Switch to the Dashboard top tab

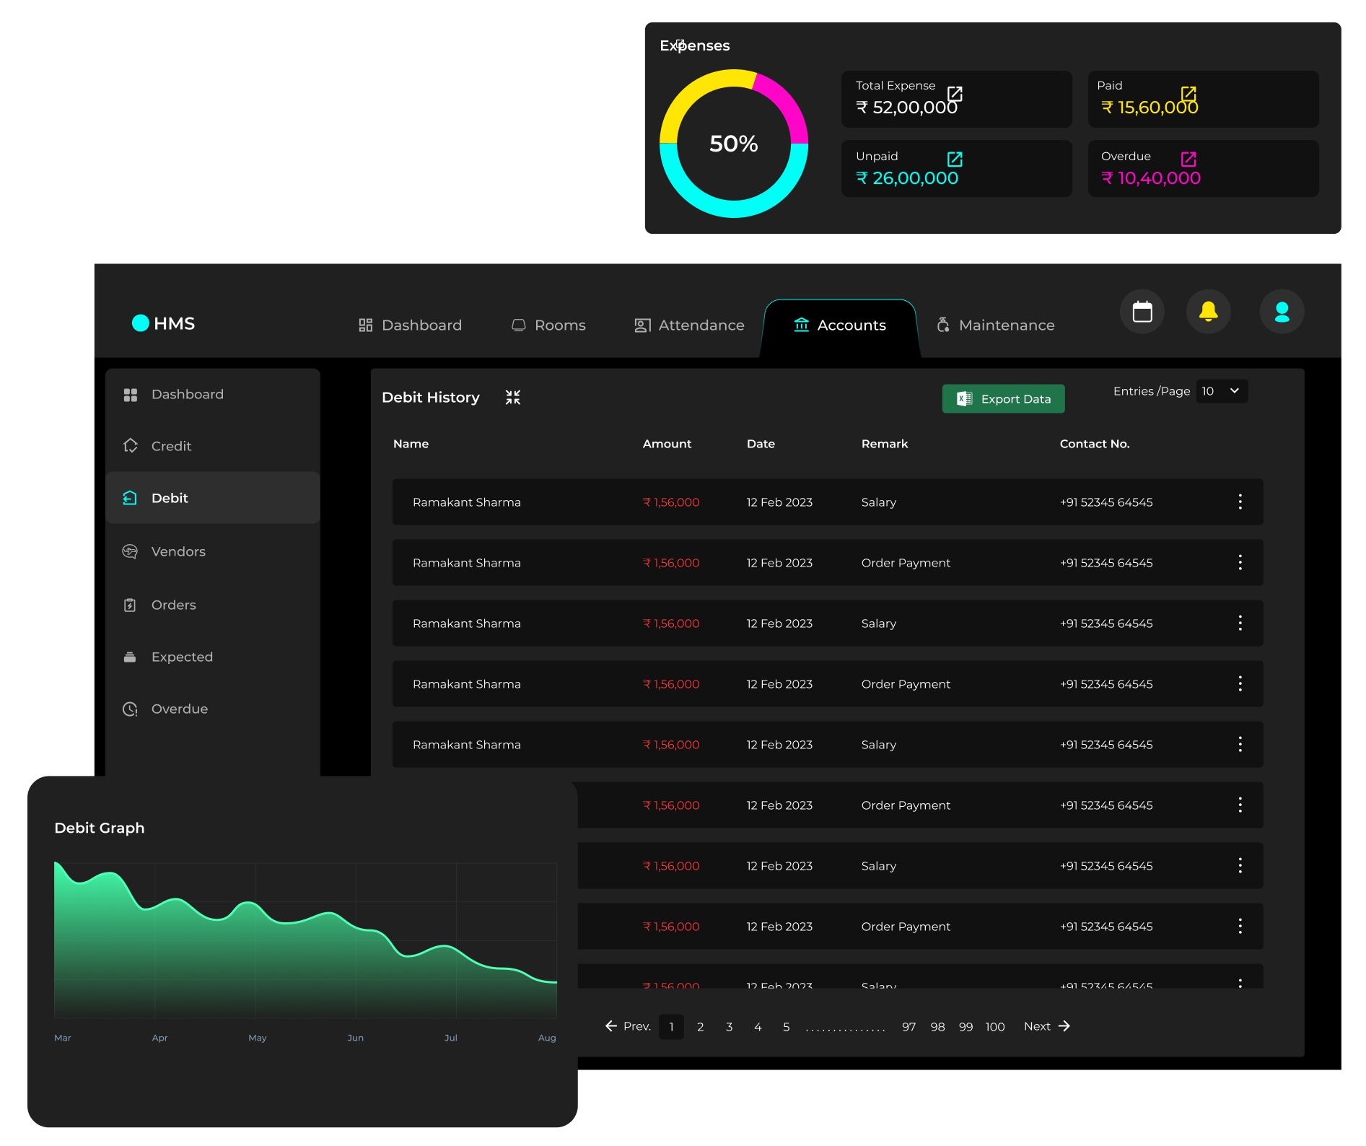pos(410,325)
